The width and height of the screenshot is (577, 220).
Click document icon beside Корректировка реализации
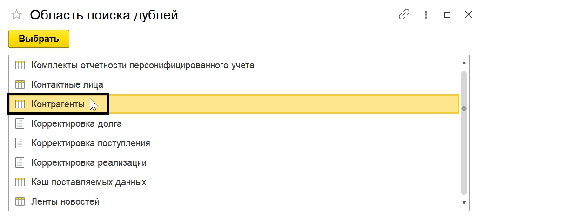pyautogui.click(x=20, y=163)
